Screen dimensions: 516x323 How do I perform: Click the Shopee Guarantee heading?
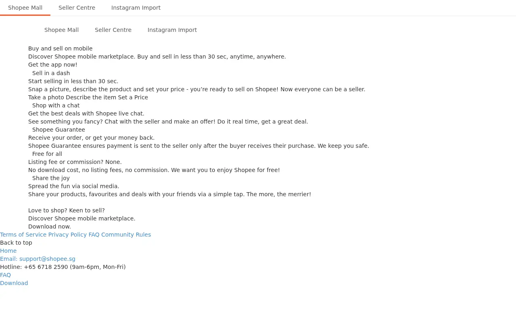(x=58, y=130)
